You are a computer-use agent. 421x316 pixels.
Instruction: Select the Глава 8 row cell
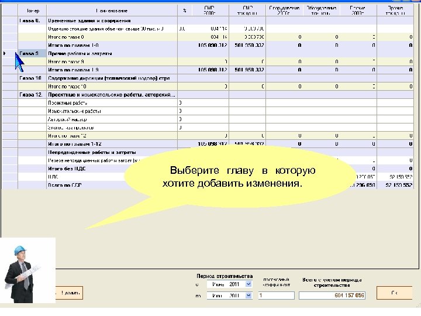coord(32,20)
